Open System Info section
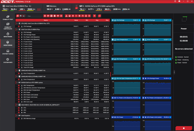 pyautogui.click(x=8, y=61)
